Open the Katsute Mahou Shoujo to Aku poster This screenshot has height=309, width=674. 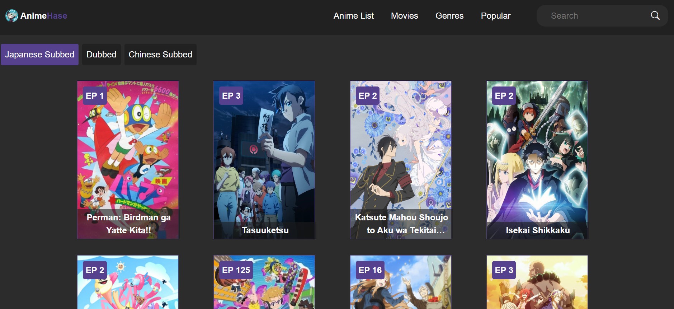pos(401,160)
